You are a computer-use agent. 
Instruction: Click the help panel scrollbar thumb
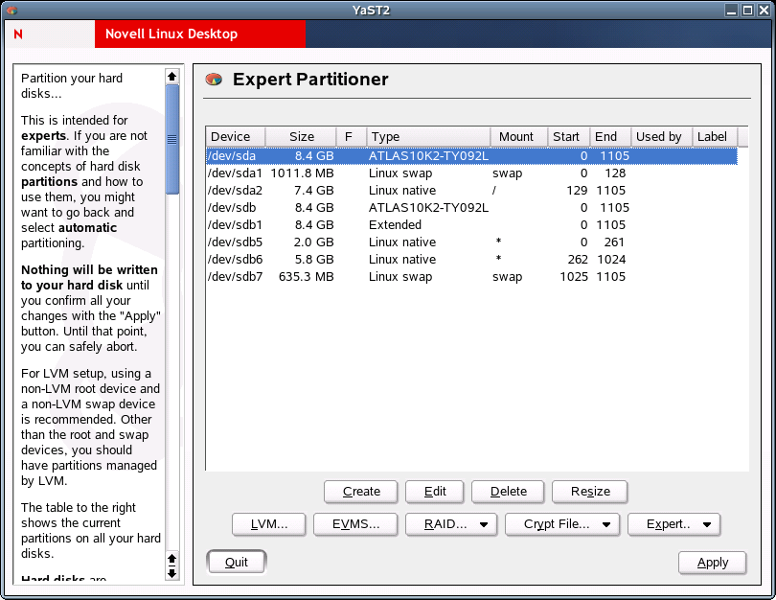(x=171, y=139)
